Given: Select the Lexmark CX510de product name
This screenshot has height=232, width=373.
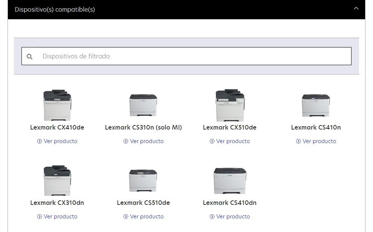Looking at the screenshot, I should pyautogui.click(x=229, y=127).
